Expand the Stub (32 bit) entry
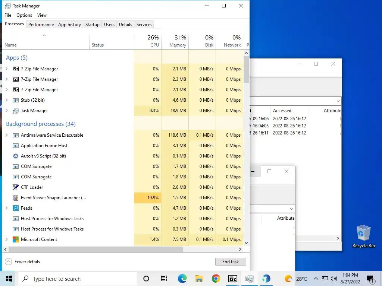The width and height of the screenshot is (382, 286). pyautogui.click(x=7, y=100)
